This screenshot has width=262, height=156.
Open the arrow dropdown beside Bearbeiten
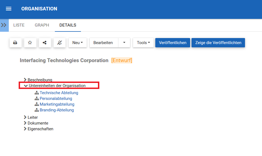(x=124, y=43)
